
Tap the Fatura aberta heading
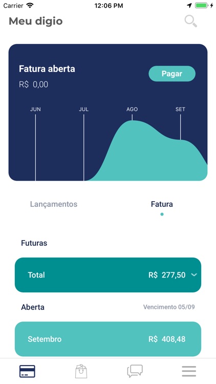(47, 69)
